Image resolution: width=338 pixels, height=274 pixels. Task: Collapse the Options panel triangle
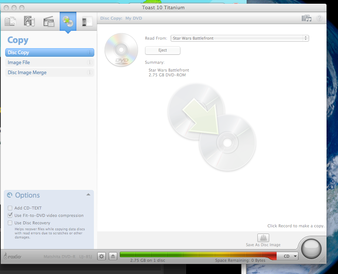(88, 195)
